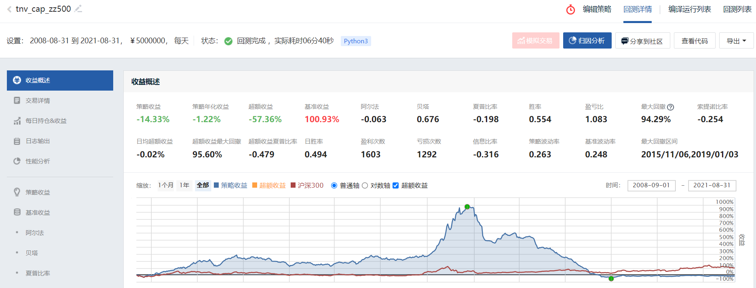Viewport: 756px width, 288px height.
Task: Click the 日志输出 sidebar icon
Action: point(17,141)
